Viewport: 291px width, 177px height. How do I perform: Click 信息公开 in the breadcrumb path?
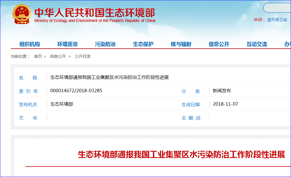[x=58, y=56]
